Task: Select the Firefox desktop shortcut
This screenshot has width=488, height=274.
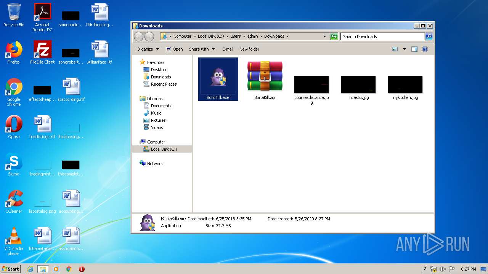Action: (x=14, y=53)
